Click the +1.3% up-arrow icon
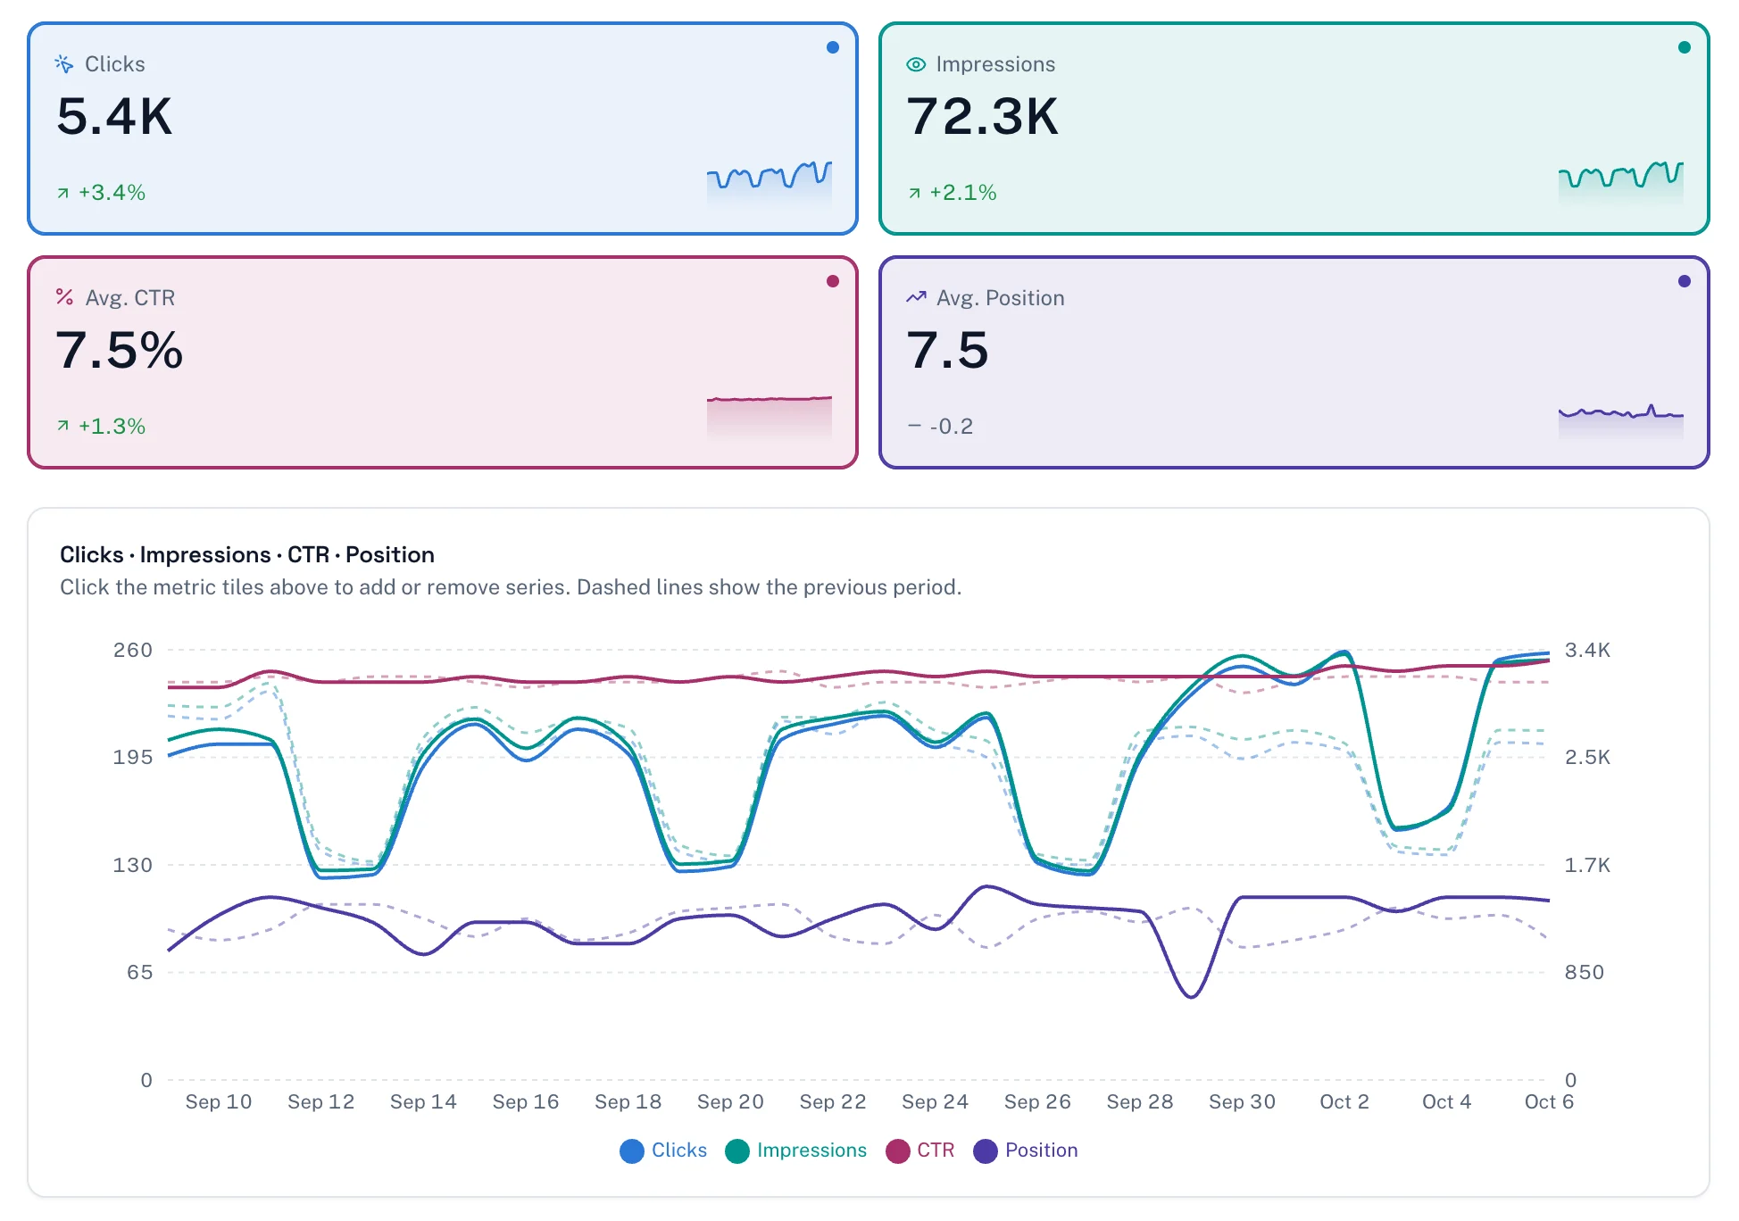 63,426
